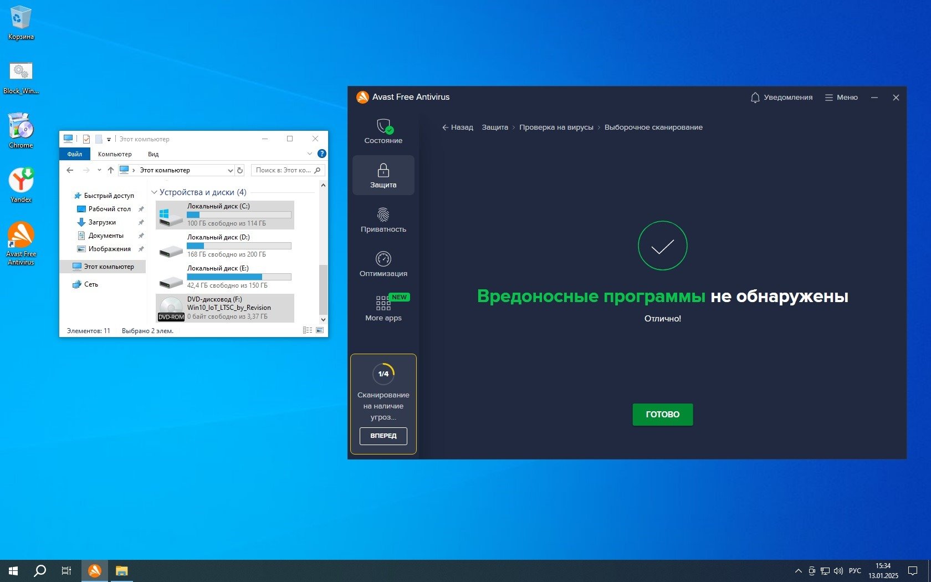Open the Корзина recycle bin desktop icon

pos(21,23)
